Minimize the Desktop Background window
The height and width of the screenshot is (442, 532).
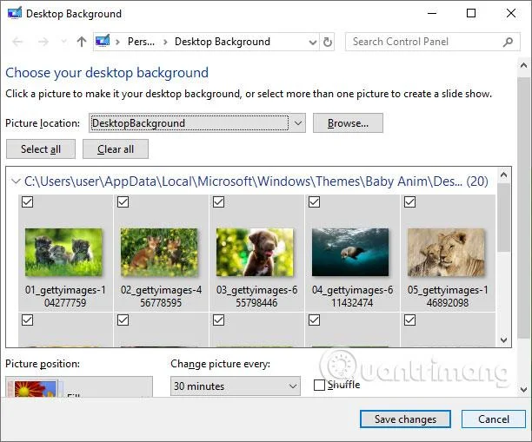point(432,13)
